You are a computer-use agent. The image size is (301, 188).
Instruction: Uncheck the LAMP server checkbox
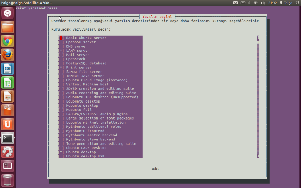[x=61, y=51]
